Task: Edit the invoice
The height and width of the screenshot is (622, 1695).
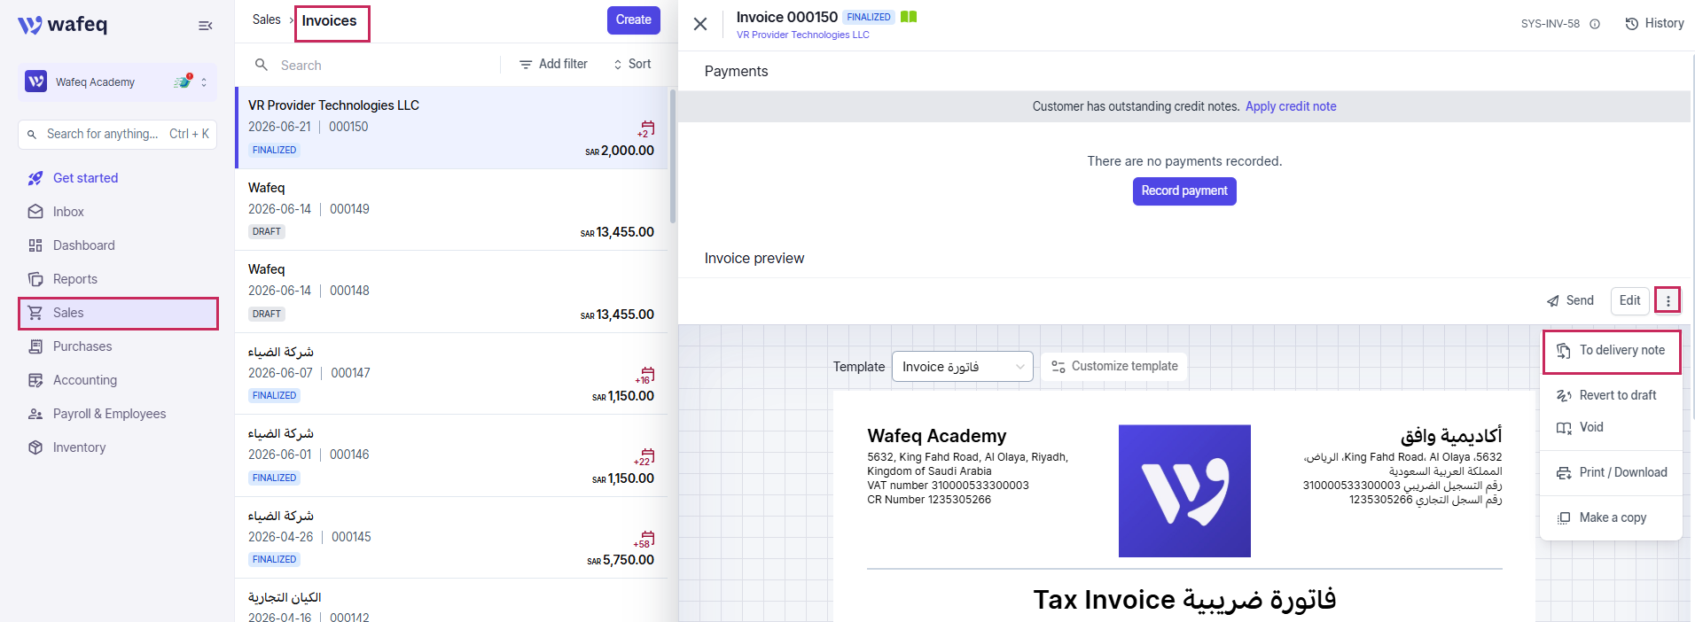Action: [x=1629, y=300]
